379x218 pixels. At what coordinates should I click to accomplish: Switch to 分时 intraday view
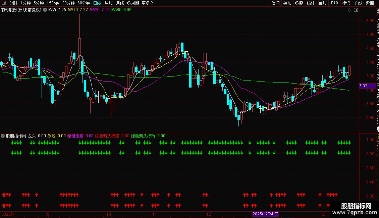(x=13, y=3)
